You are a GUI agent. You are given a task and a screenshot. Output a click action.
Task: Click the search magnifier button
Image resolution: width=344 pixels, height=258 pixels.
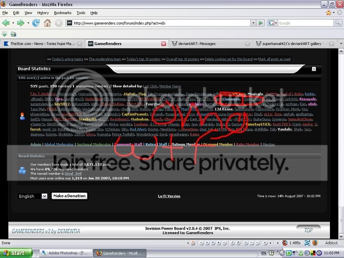point(338,23)
